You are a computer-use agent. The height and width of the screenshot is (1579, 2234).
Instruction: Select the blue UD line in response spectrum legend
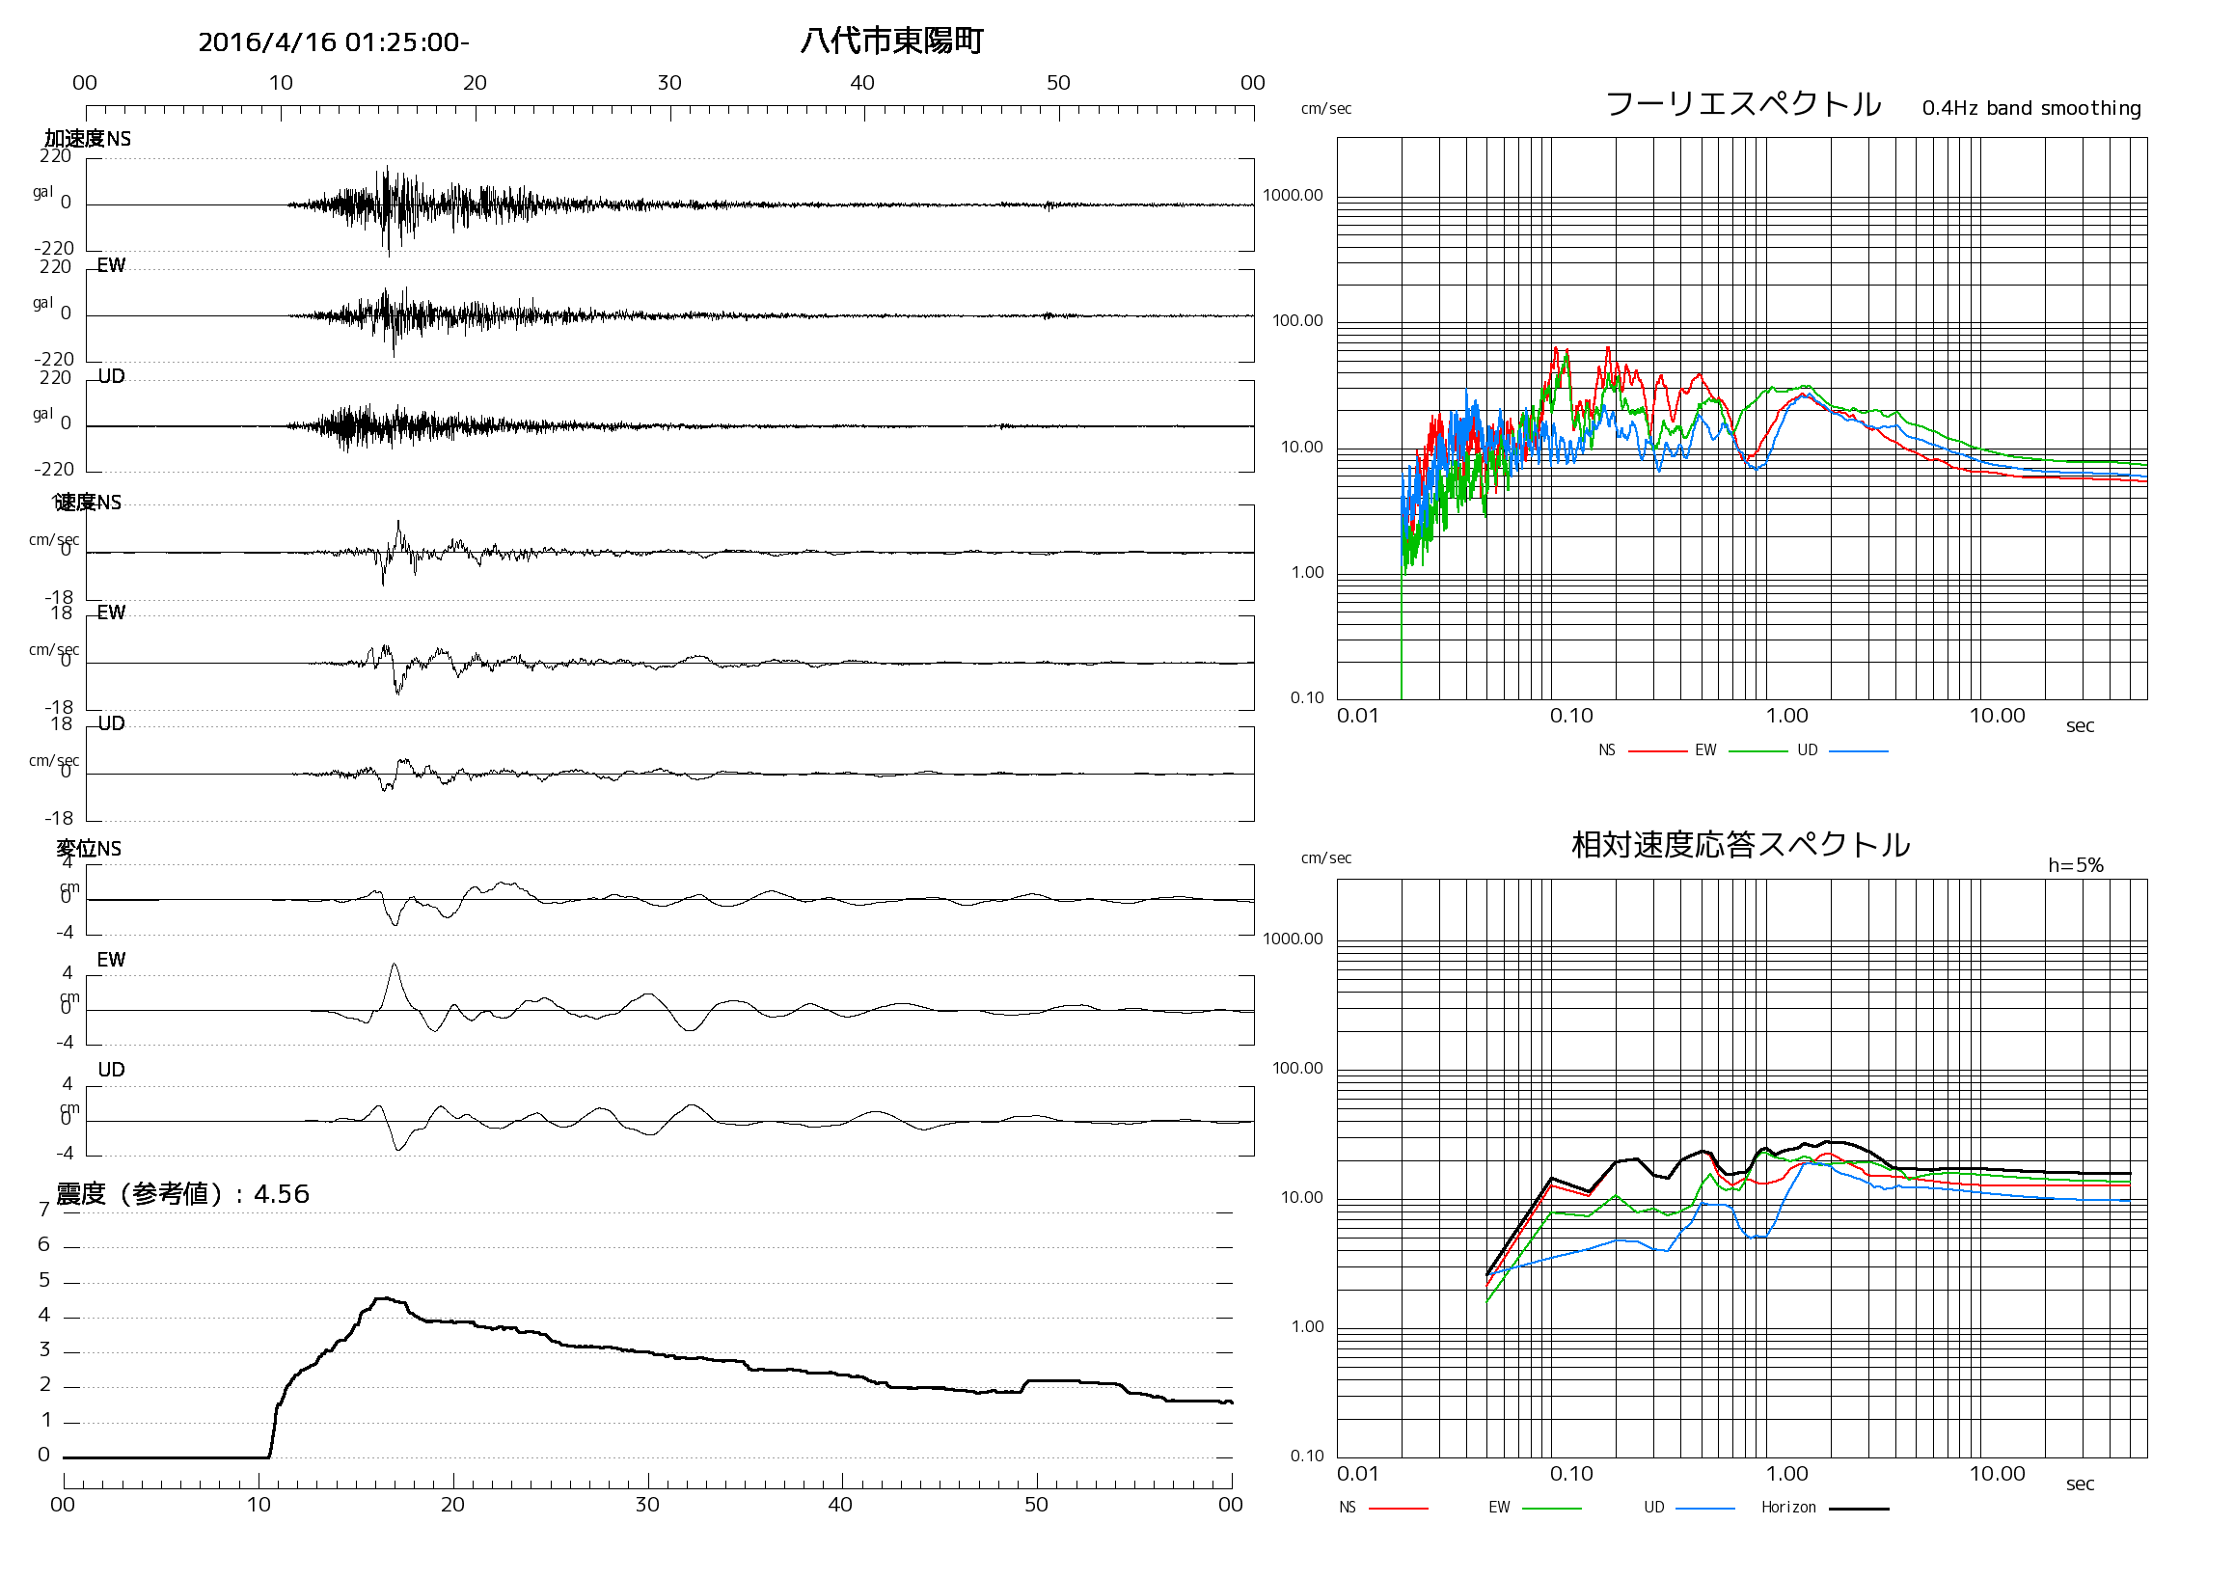1704,1508
